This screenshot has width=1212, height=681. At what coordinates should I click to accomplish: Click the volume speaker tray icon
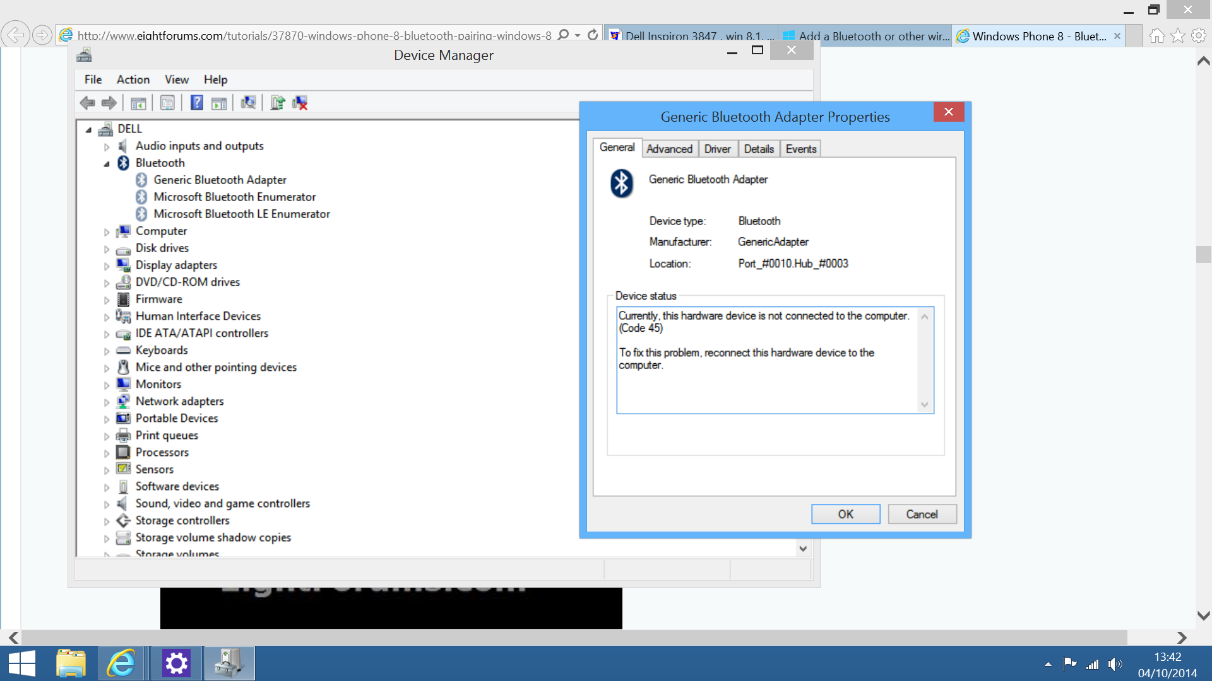1115,664
